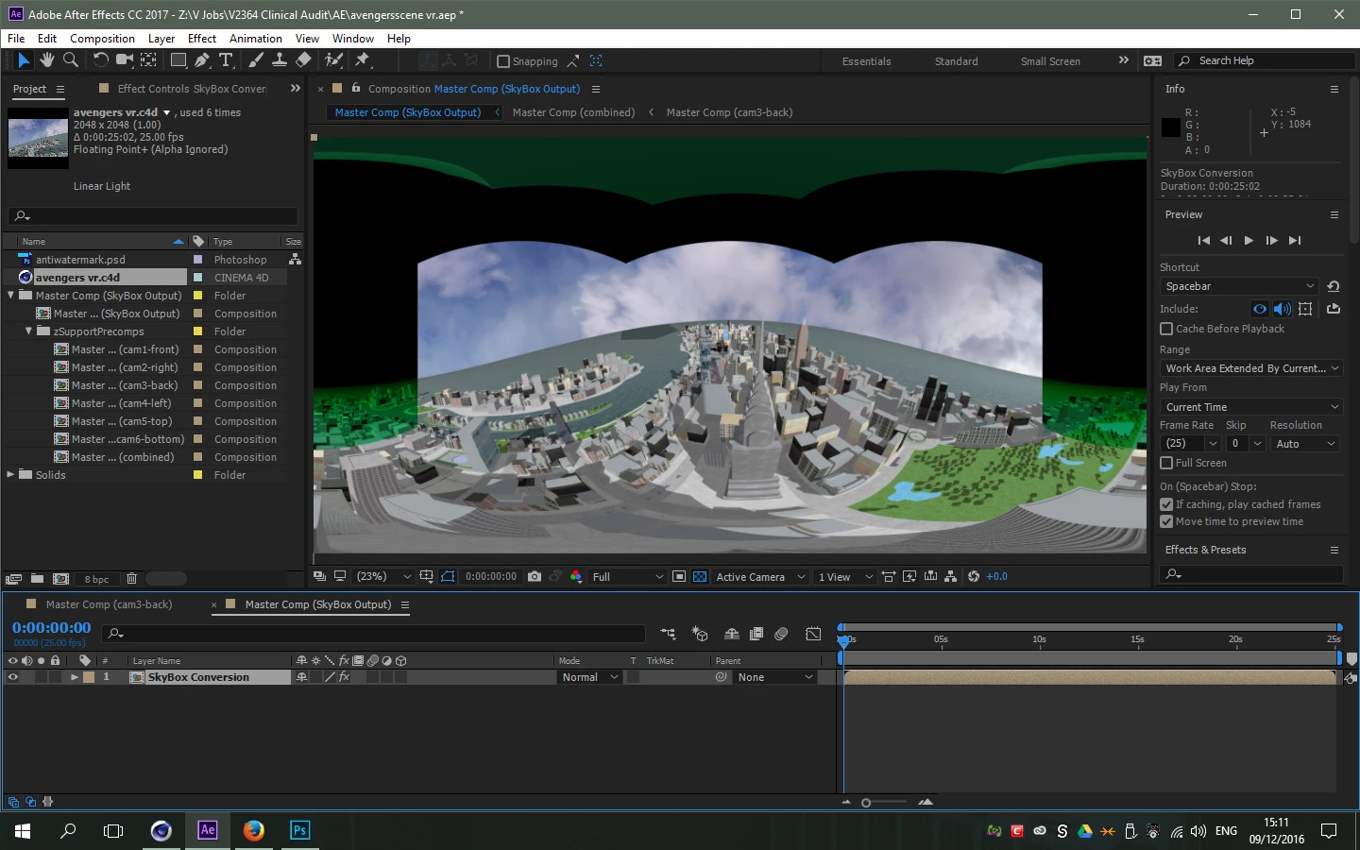This screenshot has height=850, width=1360.
Task: Click Reset Exposure icon in viewer bar
Action: coord(974,576)
